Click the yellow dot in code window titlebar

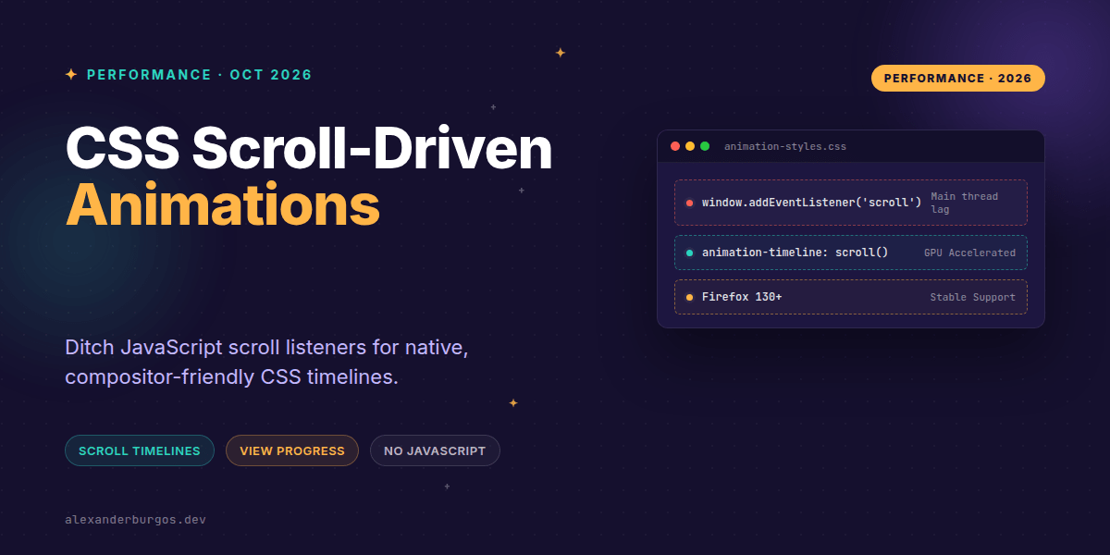tap(690, 146)
